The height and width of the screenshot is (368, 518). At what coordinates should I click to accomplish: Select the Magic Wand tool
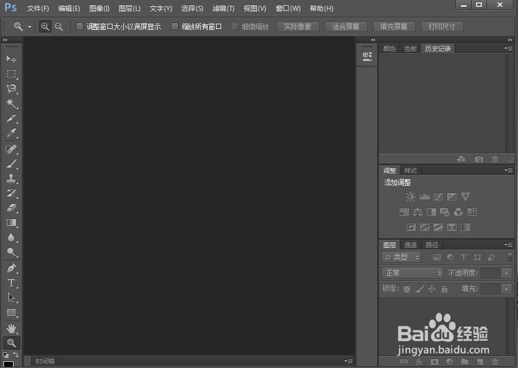point(11,103)
